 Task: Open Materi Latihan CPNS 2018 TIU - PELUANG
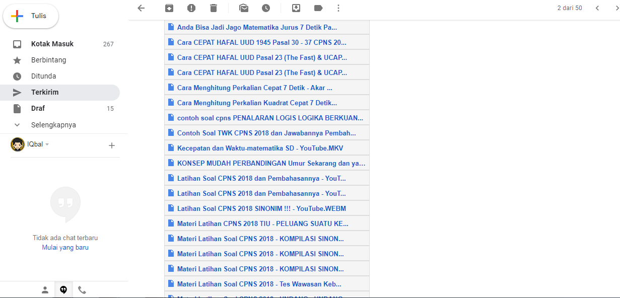click(267, 223)
